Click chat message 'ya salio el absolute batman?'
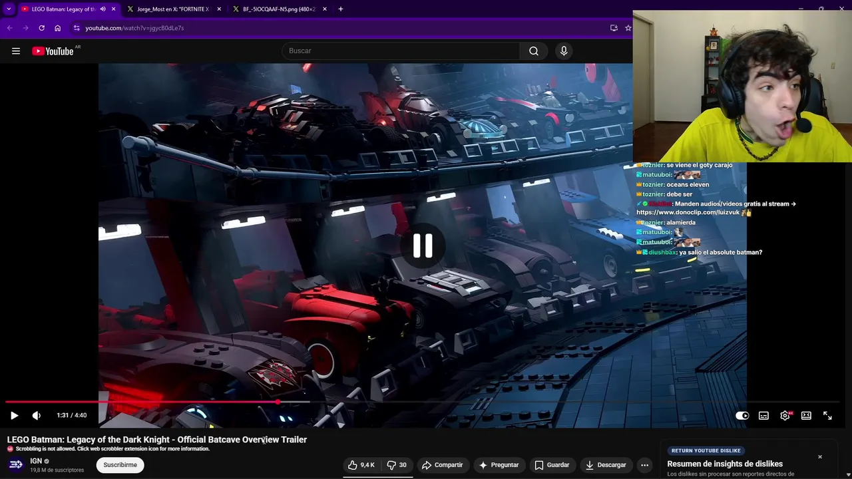This screenshot has width=852, height=479. [721, 253]
